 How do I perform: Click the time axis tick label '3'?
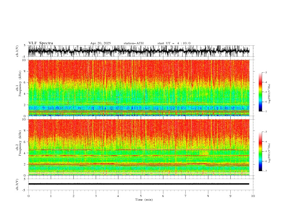tap(96, 196)
